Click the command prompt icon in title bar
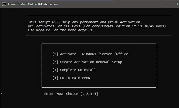The height and width of the screenshot is (108, 179). [x=4, y=4]
